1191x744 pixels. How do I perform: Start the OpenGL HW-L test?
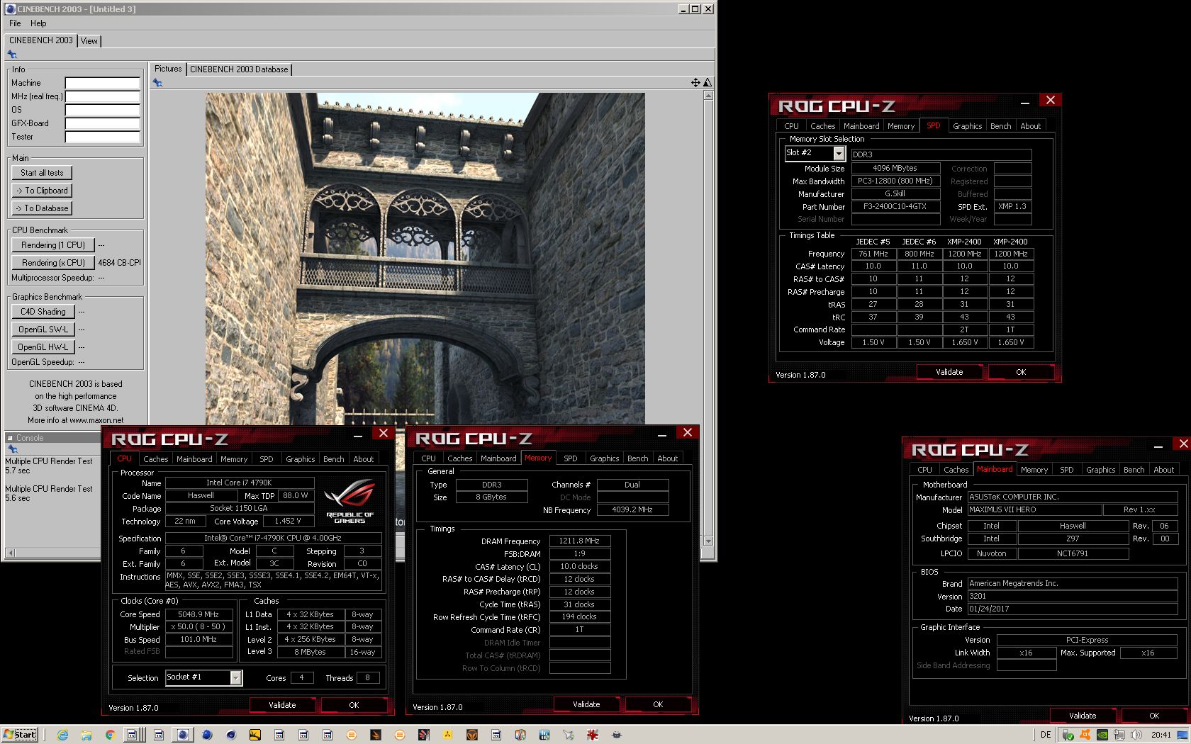click(x=43, y=347)
